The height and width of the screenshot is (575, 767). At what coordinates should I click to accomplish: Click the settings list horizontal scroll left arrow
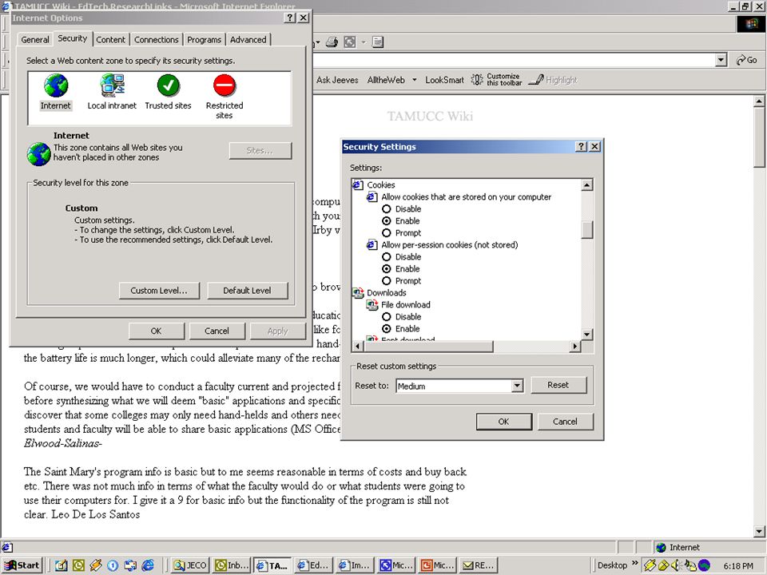pos(358,346)
